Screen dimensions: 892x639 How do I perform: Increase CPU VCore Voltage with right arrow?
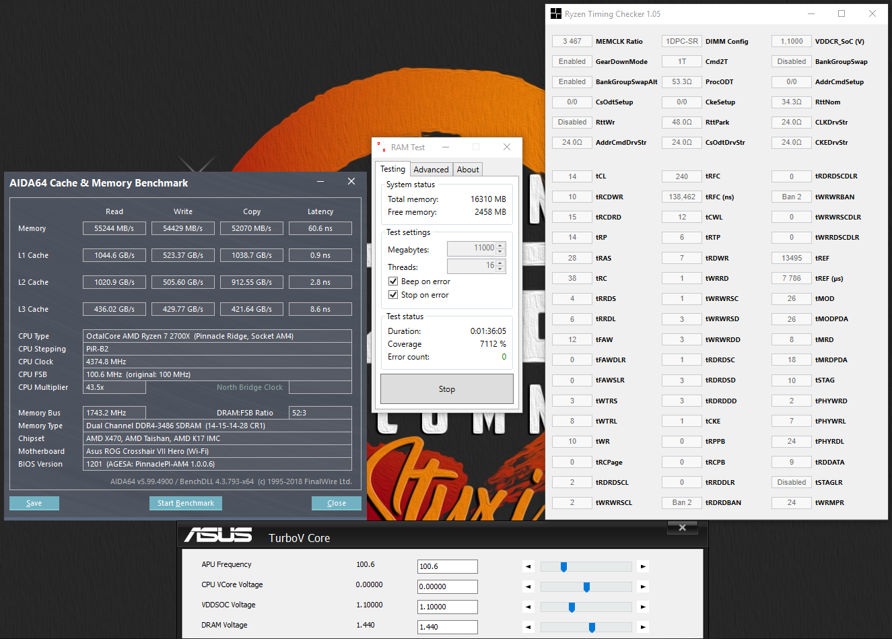[643, 587]
